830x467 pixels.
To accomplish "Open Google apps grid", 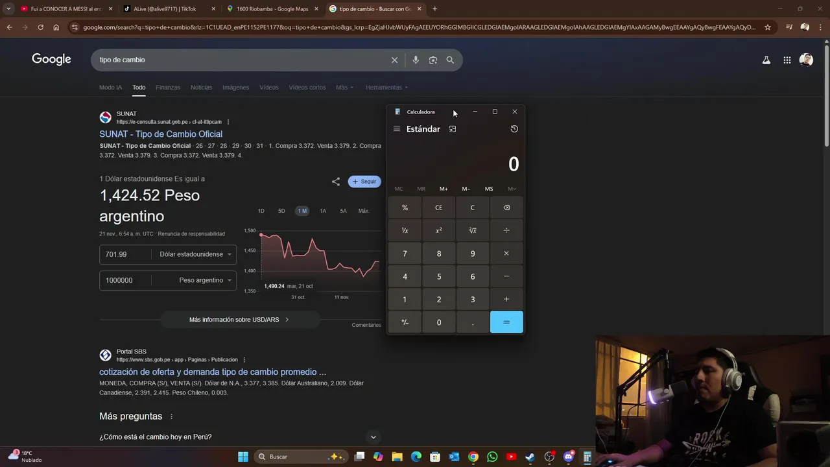I will pos(787,60).
